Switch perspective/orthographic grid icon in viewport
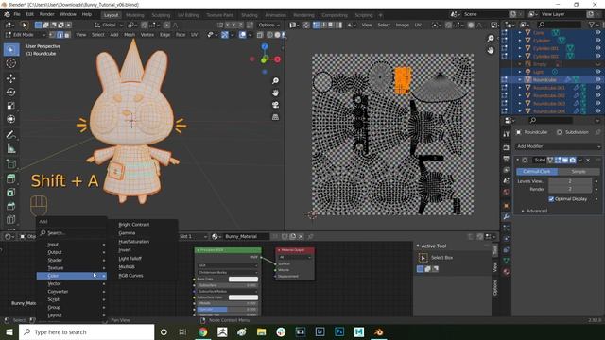Viewport: 605px width, 340px height. [275, 117]
